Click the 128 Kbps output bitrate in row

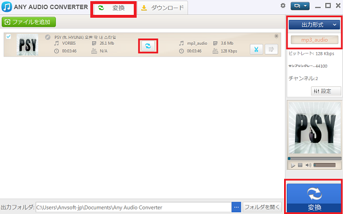(229, 51)
